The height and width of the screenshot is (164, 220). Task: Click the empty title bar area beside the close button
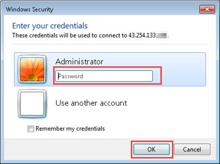tap(126, 9)
